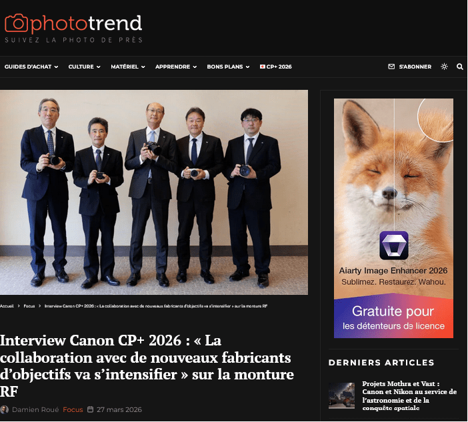Click the envelope icon beside S'abonner

click(391, 67)
